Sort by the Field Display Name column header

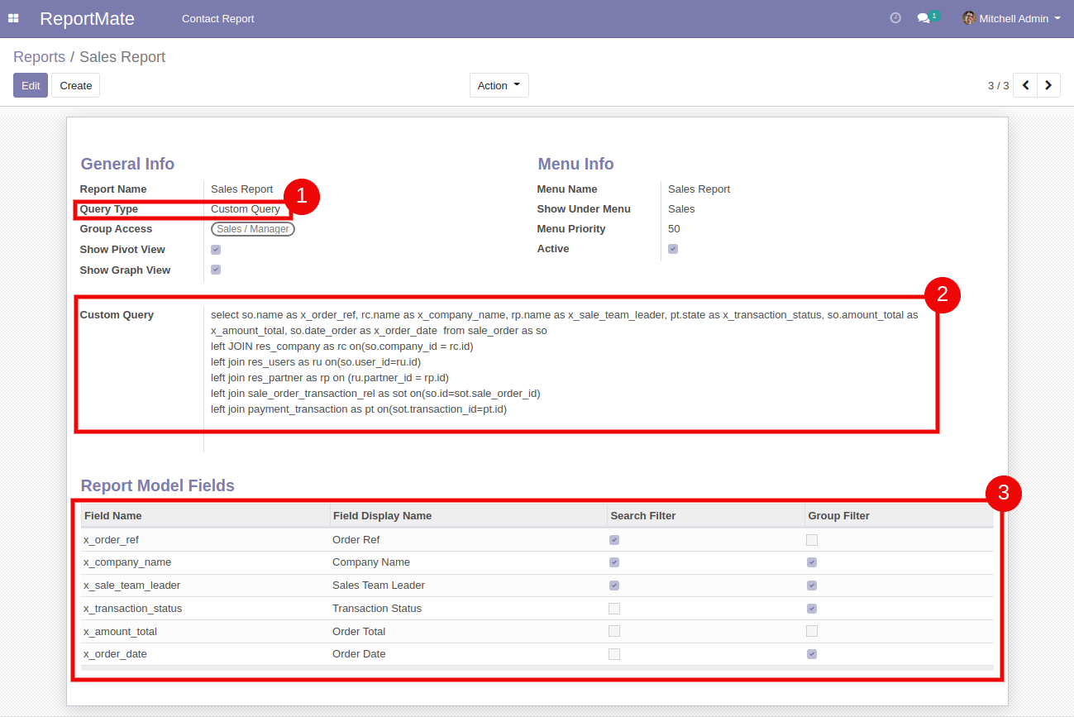point(382,515)
